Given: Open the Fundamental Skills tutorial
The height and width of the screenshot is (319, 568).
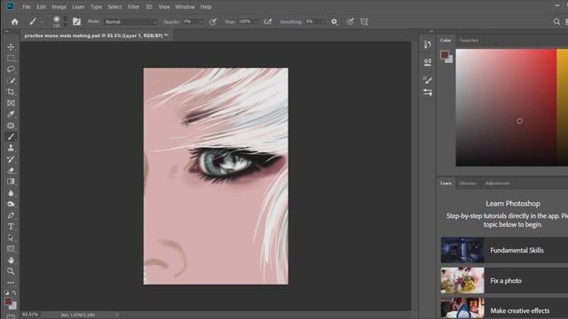Looking at the screenshot, I should tap(504, 250).
